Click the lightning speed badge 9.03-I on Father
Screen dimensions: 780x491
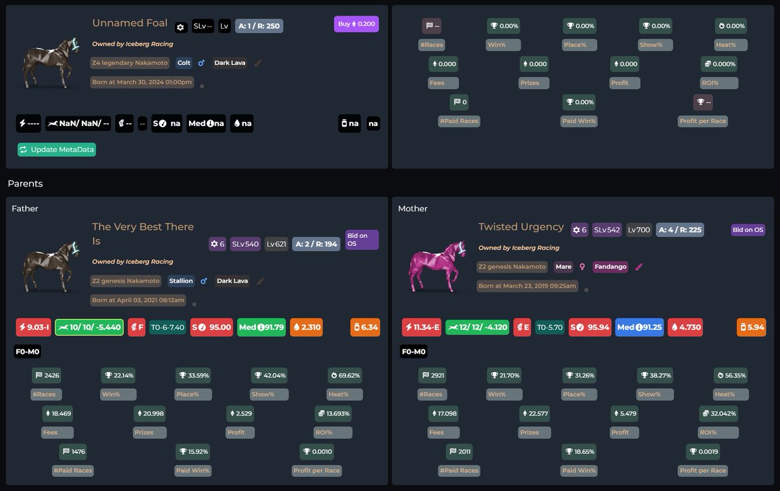pos(33,327)
